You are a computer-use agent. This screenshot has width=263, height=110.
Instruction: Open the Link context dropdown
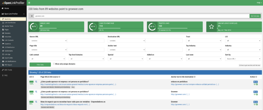pyautogui.click(x=47, y=59)
